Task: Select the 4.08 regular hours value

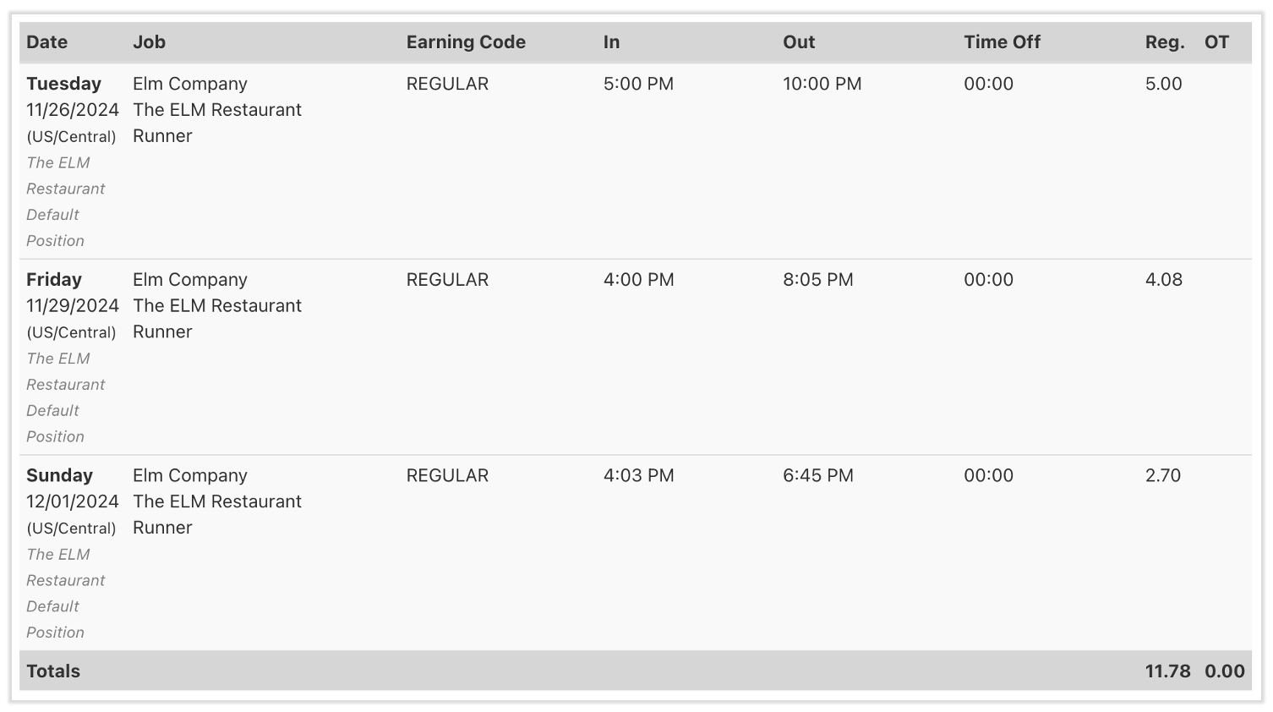Action: (1163, 280)
